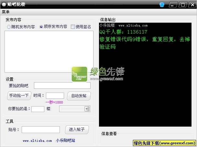The width and height of the screenshot is (197, 147).
Task: Focus the 时间 input field
Action: point(55,96)
